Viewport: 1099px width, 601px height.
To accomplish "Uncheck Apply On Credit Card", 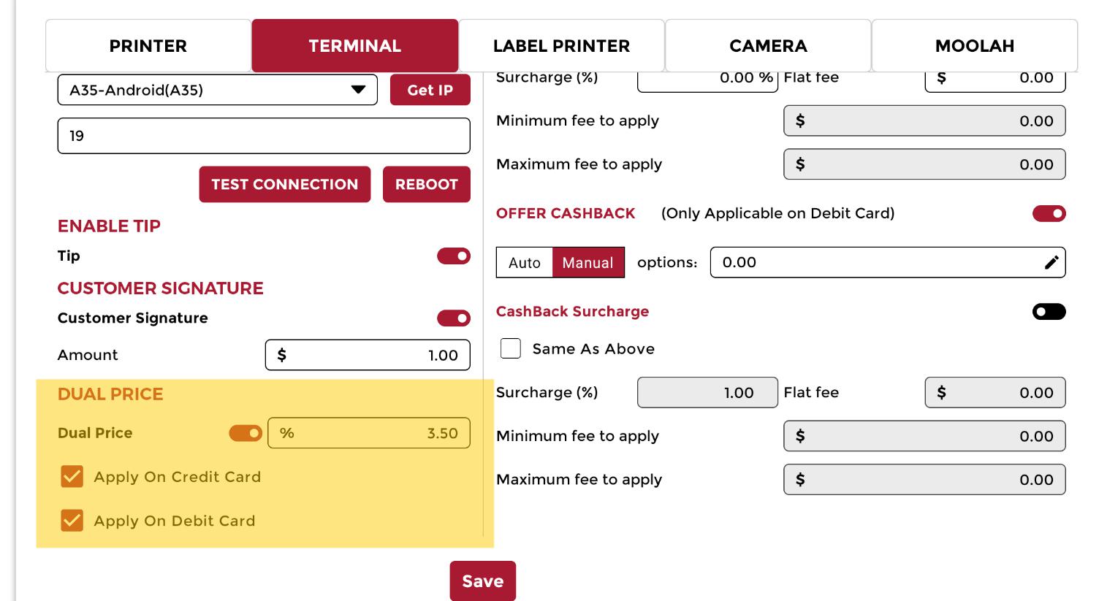I will point(72,477).
